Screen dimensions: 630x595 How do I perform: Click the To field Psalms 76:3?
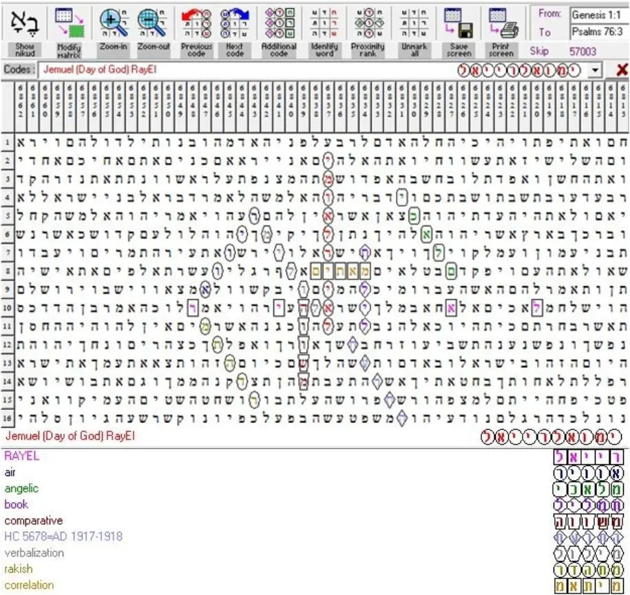pos(598,32)
